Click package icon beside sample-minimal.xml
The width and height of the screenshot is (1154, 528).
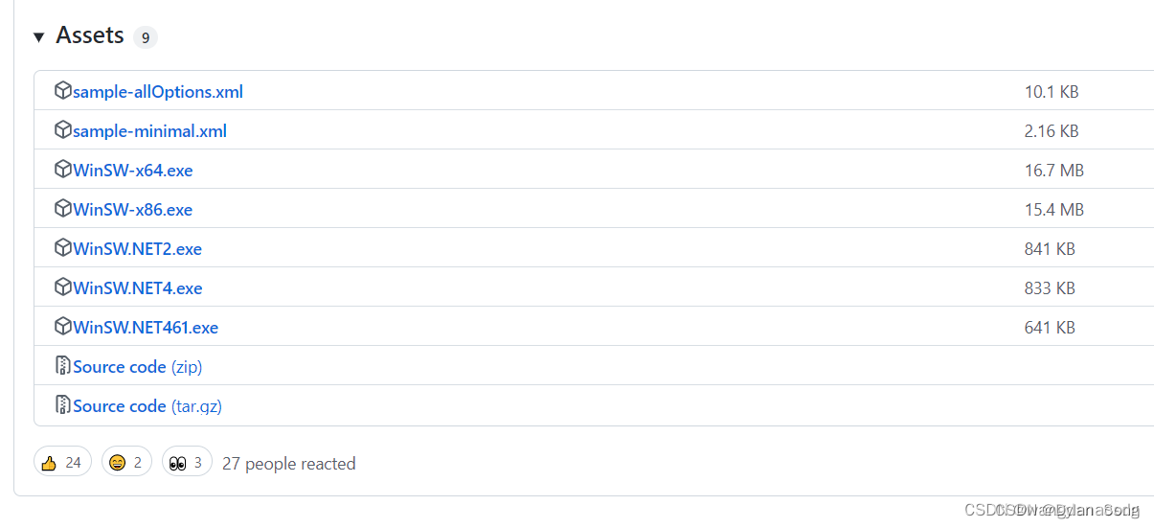pos(63,130)
